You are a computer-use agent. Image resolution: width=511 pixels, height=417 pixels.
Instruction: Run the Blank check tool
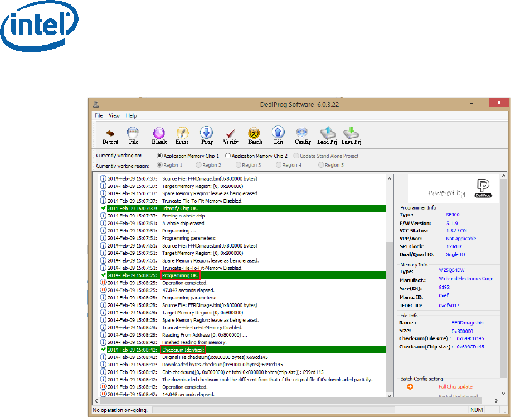(x=159, y=136)
